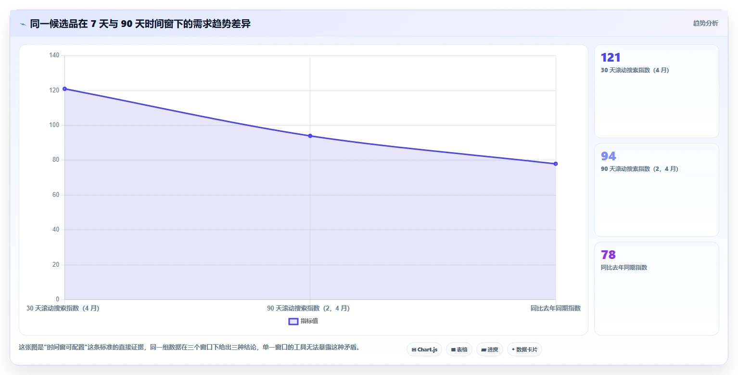Click y-axis tick label 140
Viewport: 738px width, 375px height.
(54, 55)
